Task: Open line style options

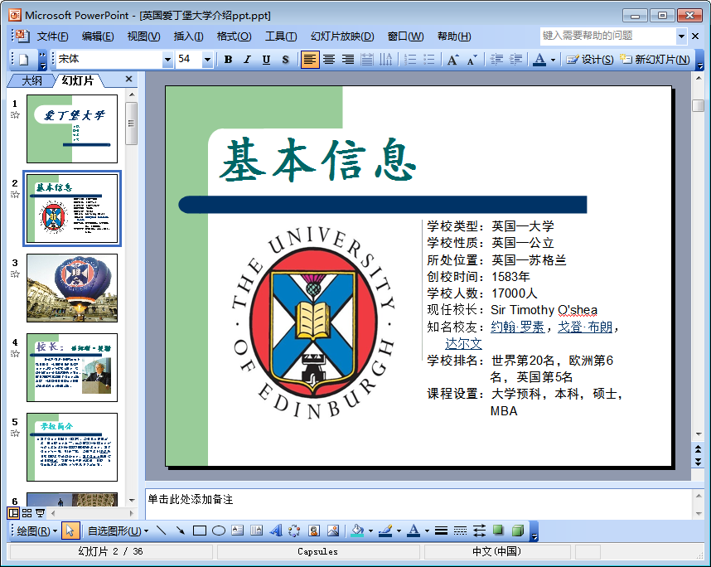Action: [x=441, y=531]
